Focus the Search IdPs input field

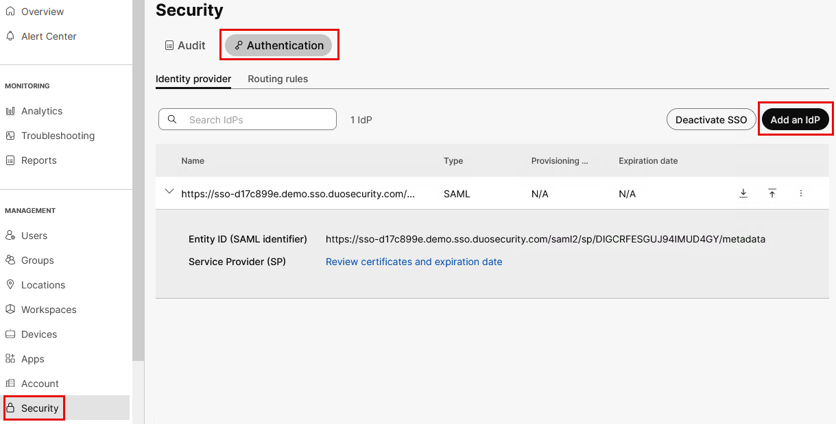[257, 120]
